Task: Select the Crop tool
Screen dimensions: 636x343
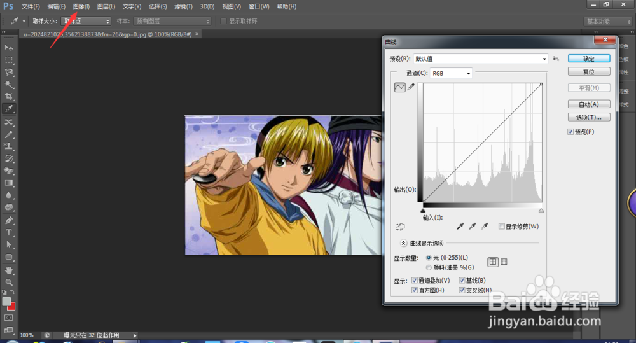Action: pos(8,97)
